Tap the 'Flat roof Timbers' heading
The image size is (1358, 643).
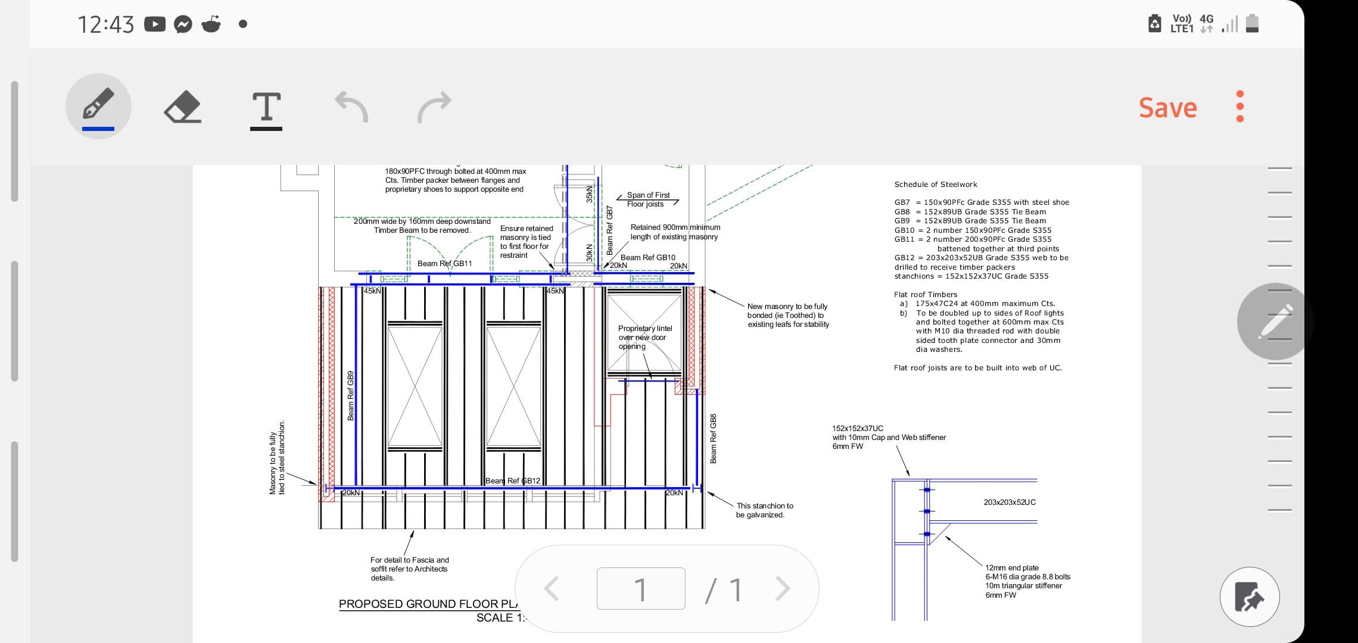pos(925,295)
